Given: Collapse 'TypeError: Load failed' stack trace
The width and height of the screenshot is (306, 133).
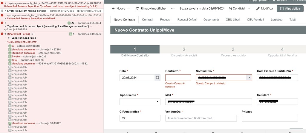Looking at the screenshot, I should pos(9,38).
